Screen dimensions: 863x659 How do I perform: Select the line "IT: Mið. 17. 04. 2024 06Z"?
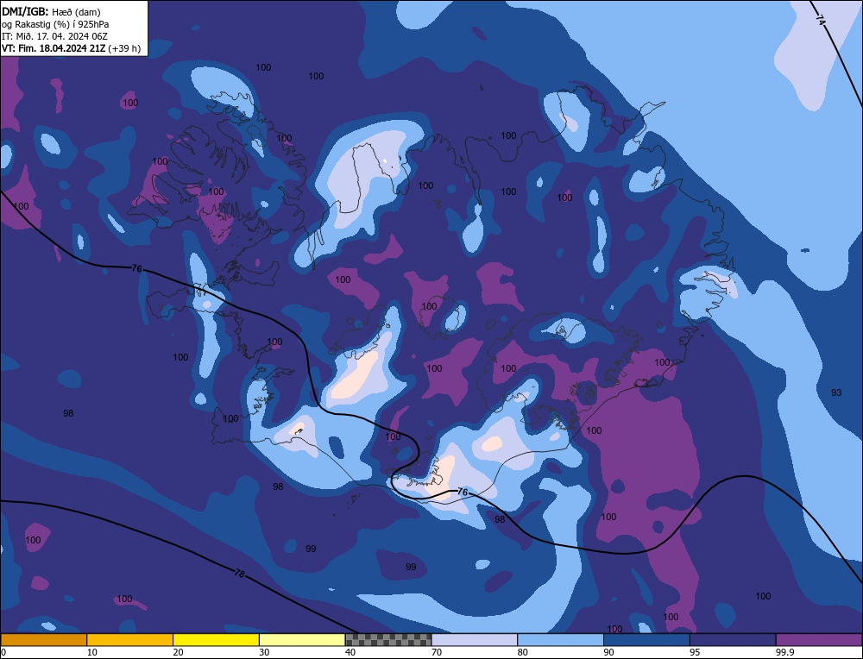click(x=54, y=36)
